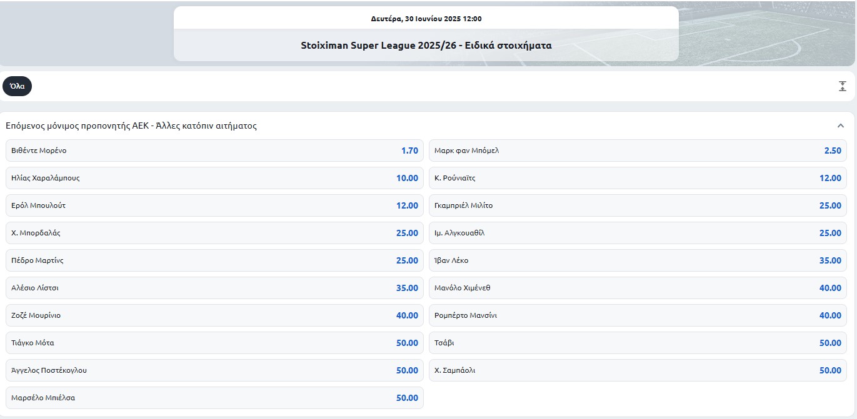Screen dimensions: 857x419
Task: Pick the Τιάγκο Μότα selection
Action: tap(214, 343)
